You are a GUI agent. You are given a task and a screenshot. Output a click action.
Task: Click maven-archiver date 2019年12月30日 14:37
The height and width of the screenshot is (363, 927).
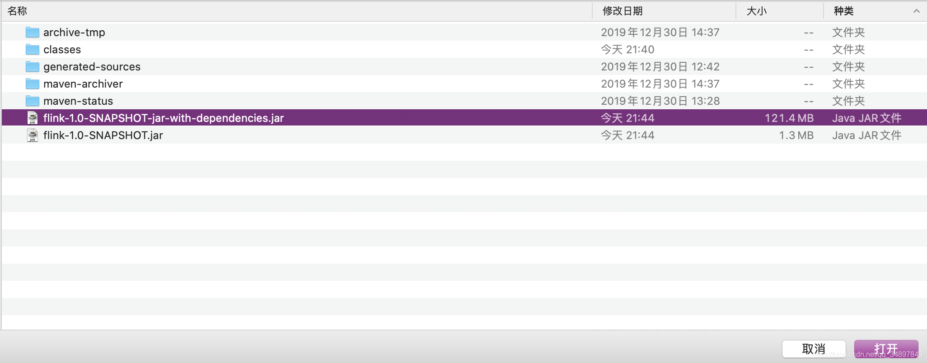coord(660,84)
